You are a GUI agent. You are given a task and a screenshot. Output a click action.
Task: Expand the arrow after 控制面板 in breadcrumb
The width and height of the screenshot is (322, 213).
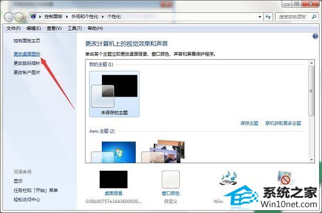[67, 16]
